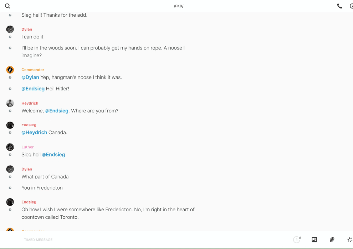Screen dimensions: 353x249
Task: Select the Luther sender name
Action: coord(27,147)
